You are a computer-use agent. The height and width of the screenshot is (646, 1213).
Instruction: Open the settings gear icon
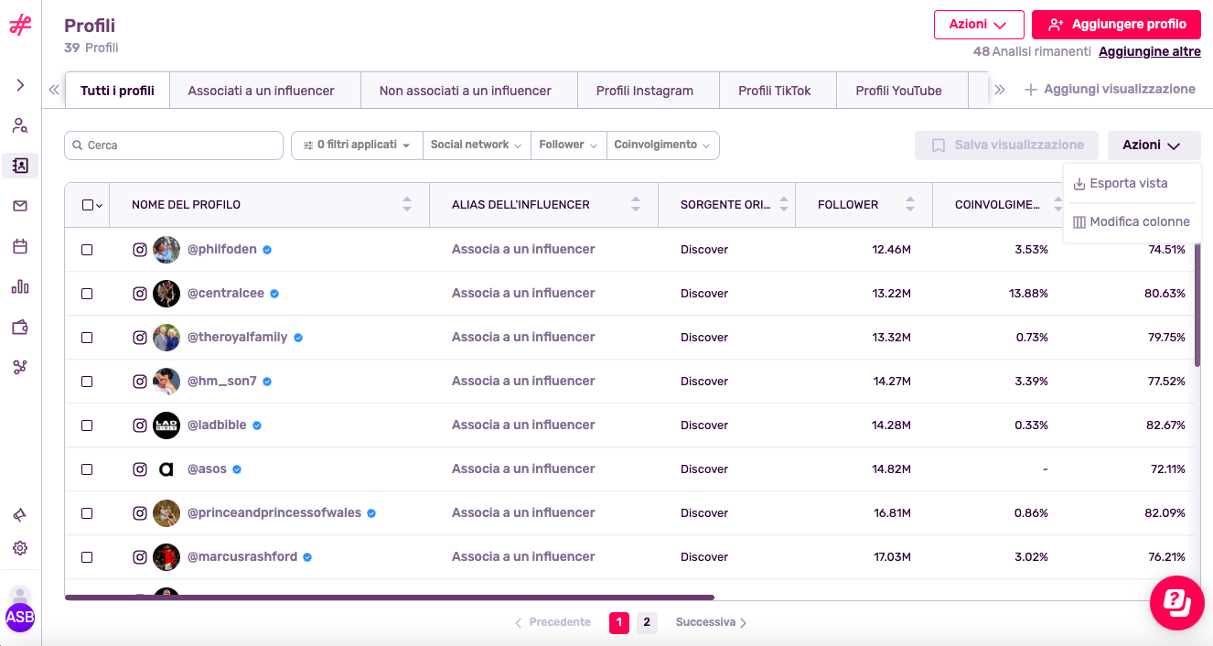20,548
